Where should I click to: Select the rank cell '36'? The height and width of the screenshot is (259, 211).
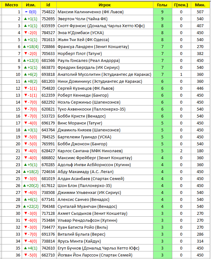pyautogui.click(x=12, y=255)
